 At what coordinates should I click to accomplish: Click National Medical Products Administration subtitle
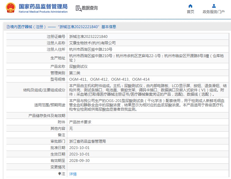[x=43, y=12]
